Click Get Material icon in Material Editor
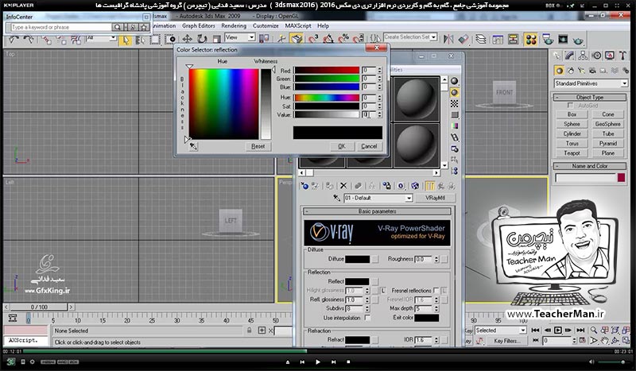 click(304, 186)
